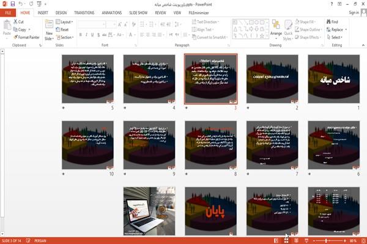Open the font size combo box

click(x=111, y=24)
